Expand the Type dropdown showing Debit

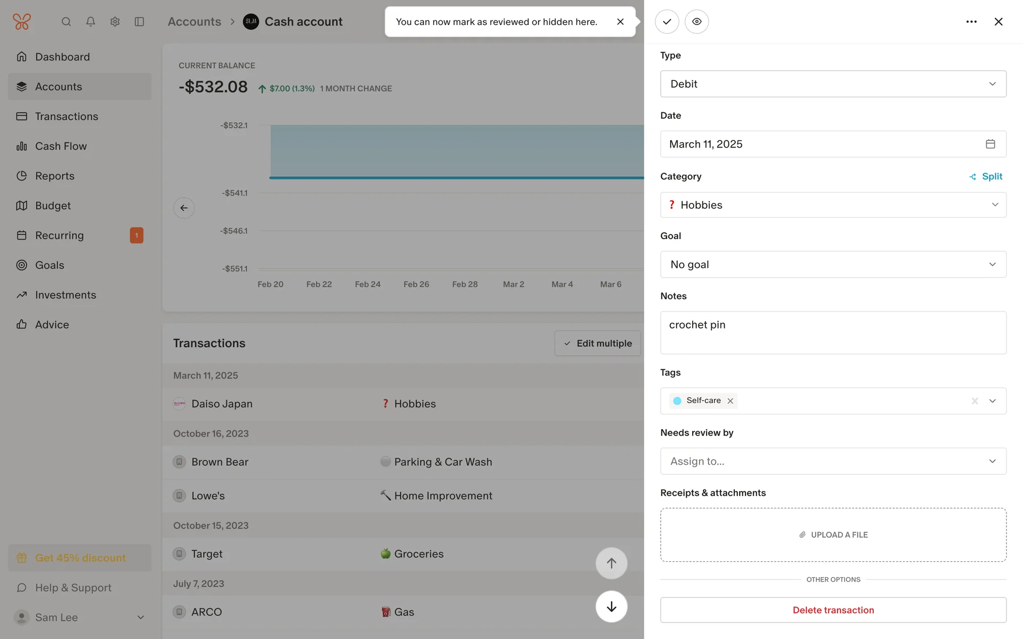(833, 84)
